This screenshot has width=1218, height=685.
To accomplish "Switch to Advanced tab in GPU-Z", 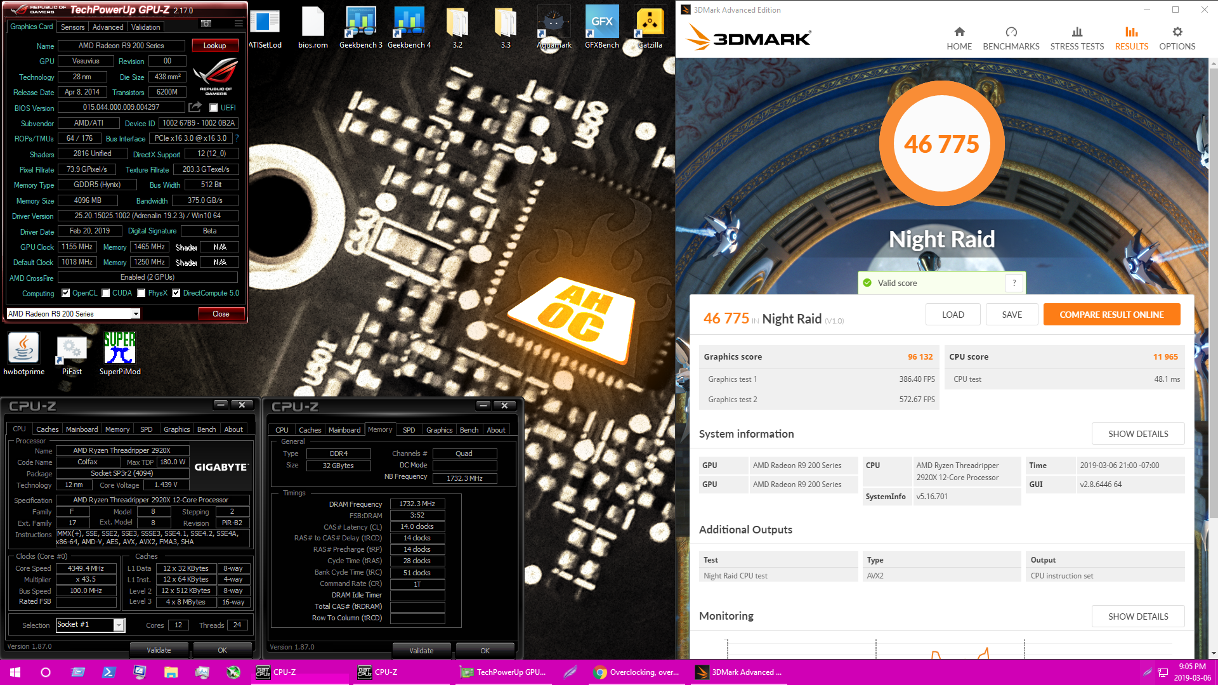I will (108, 27).
